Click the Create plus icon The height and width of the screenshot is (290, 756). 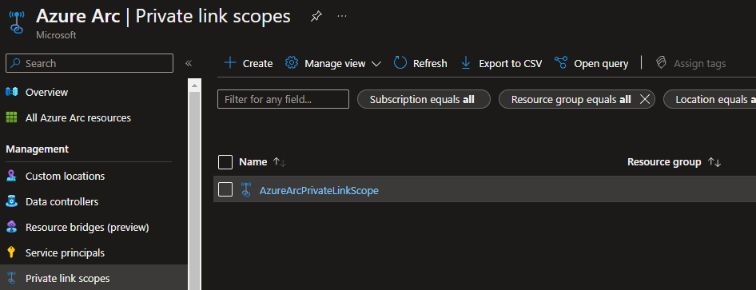coord(230,63)
